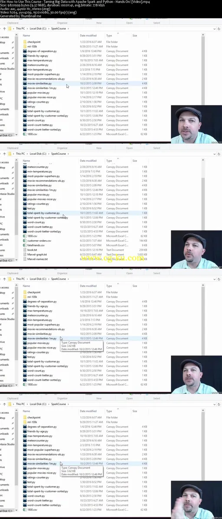
Task: Expand chevron after Local Disk (C:) in topmost frame
Action: (49, 29)
